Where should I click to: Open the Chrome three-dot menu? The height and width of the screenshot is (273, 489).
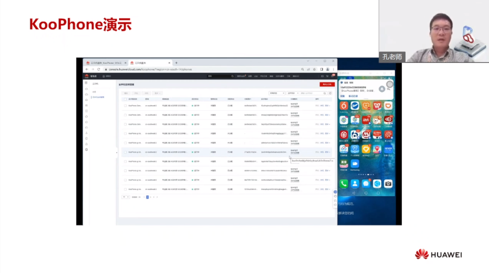click(333, 69)
